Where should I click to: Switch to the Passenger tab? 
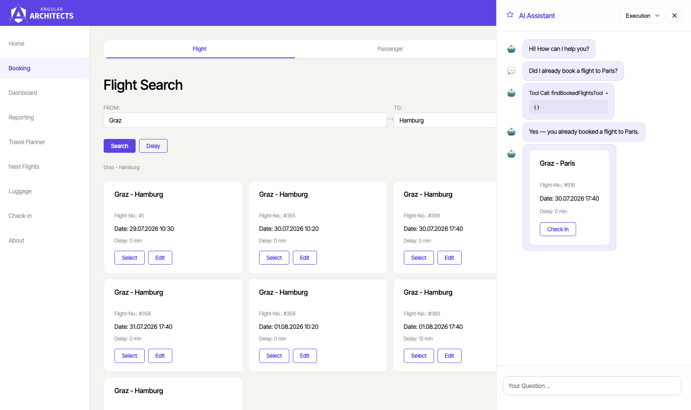(390, 49)
